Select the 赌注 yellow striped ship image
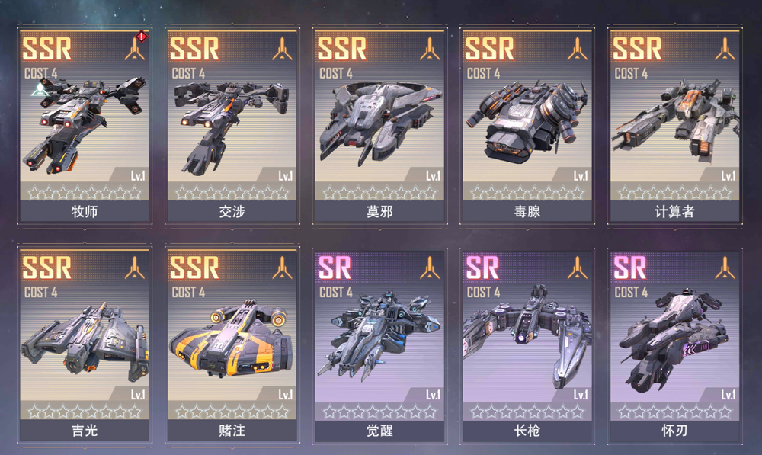The width and height of the screenshot is (762, 455). pos(232,339)
